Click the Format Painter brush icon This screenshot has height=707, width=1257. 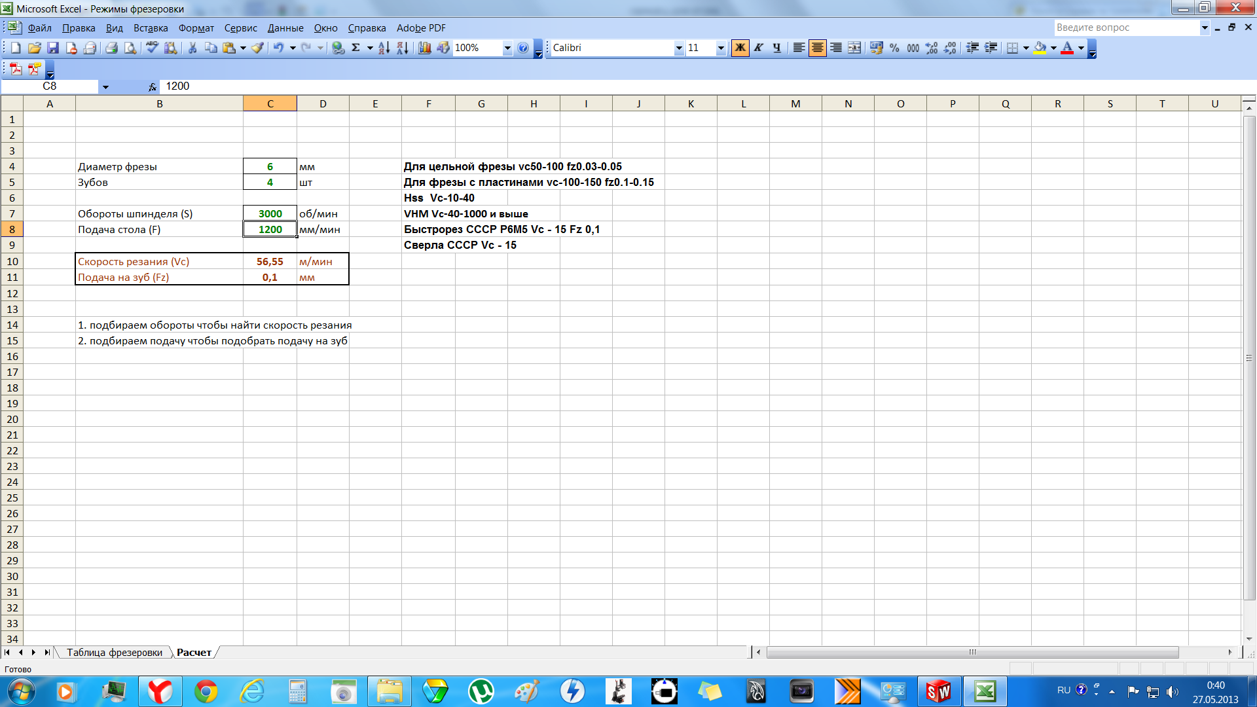pyautogui.click(x=257, y=48)
